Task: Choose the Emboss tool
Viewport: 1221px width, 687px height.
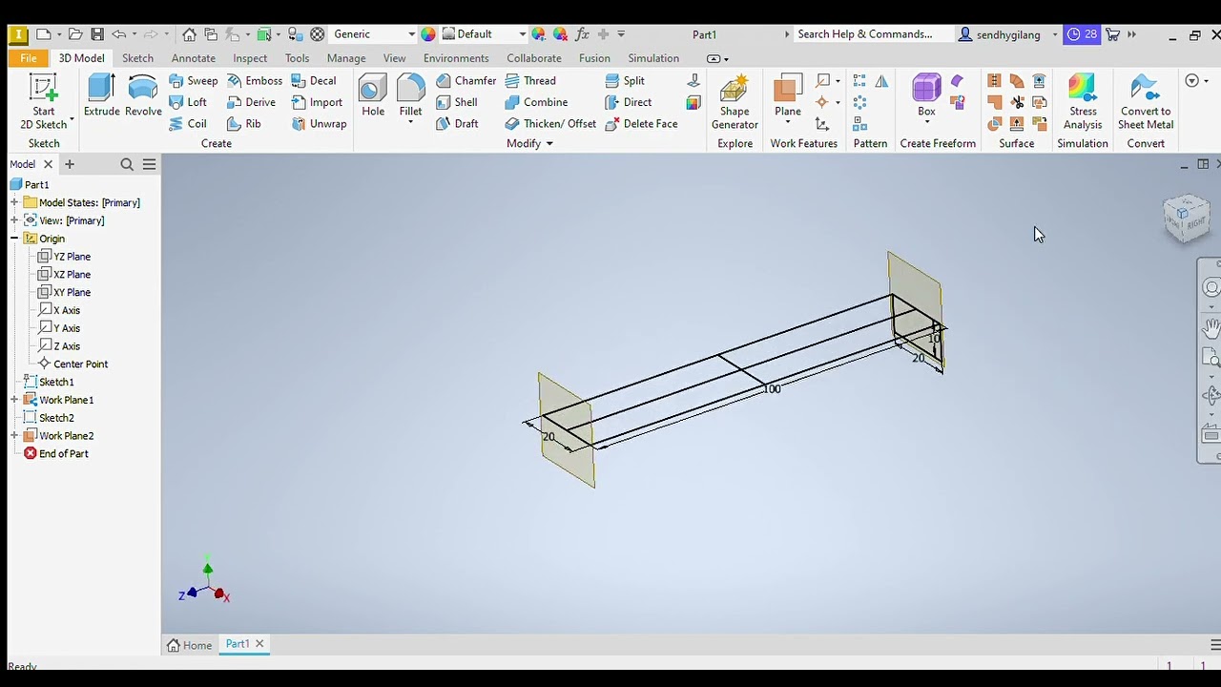Action: (x=255, y=81)
